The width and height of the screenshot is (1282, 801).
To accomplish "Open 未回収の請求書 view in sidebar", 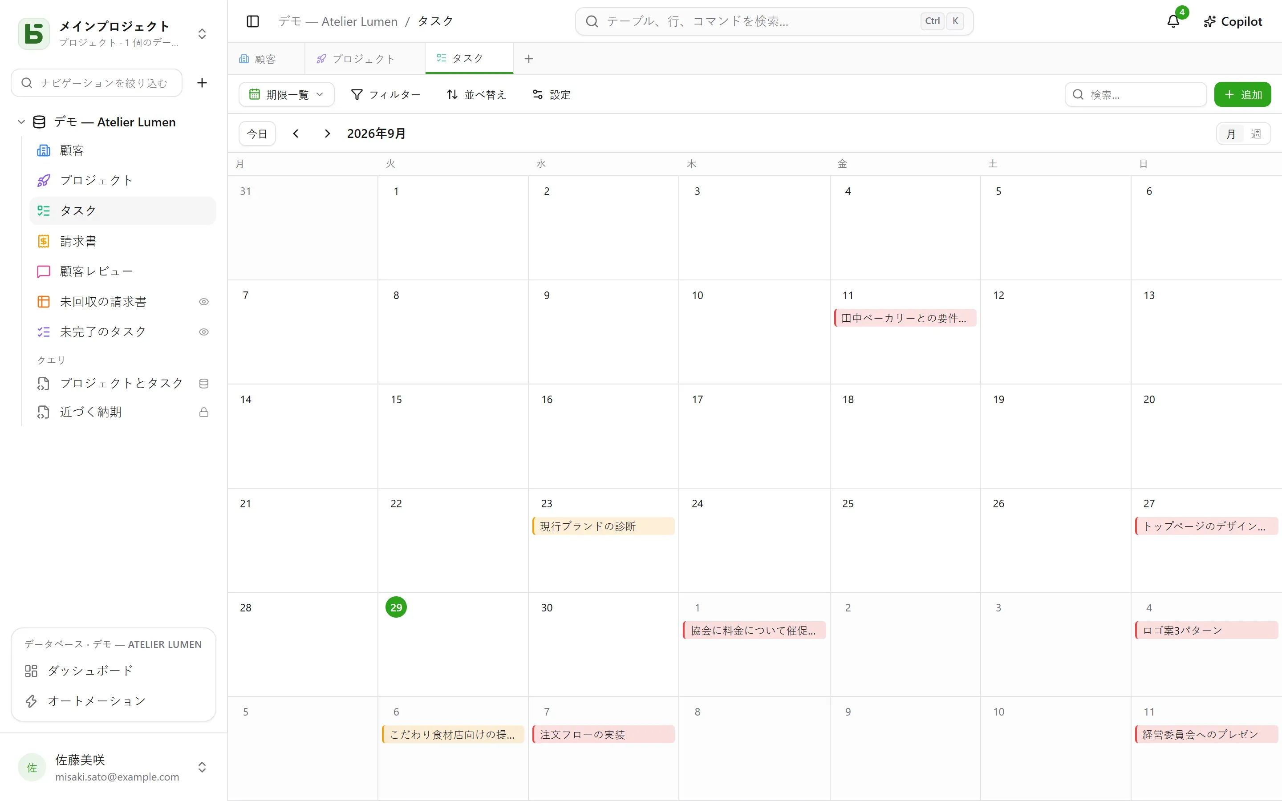I will click(x=122, y=301).
